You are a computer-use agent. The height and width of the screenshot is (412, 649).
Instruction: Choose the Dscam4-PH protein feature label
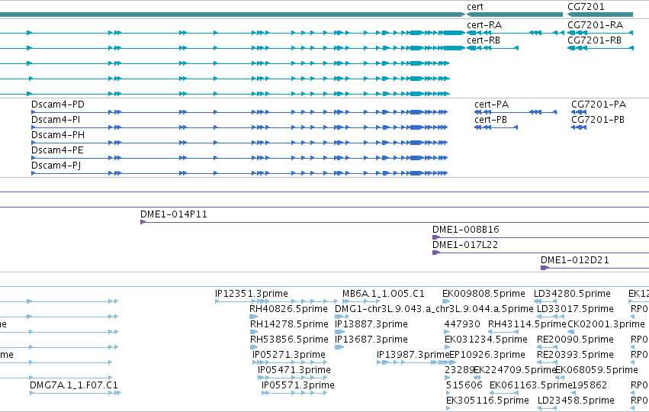click(x=58, y=135)
